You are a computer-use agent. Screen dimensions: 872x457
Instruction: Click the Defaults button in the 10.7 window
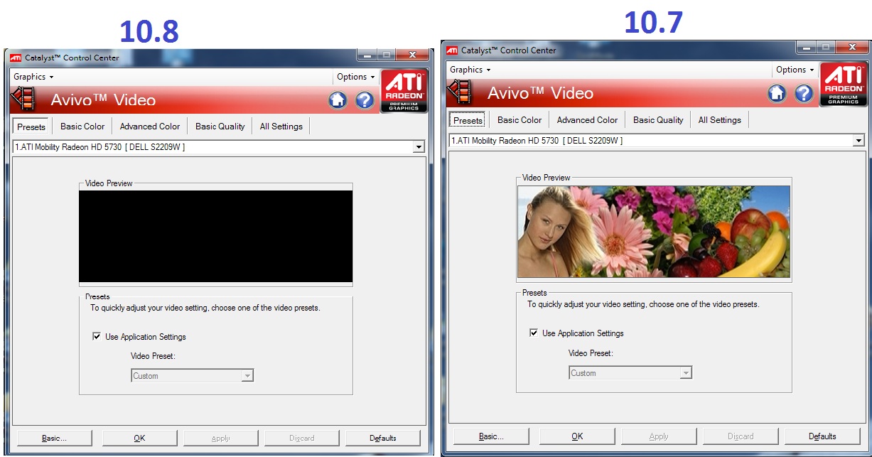(x=822, y=436)
